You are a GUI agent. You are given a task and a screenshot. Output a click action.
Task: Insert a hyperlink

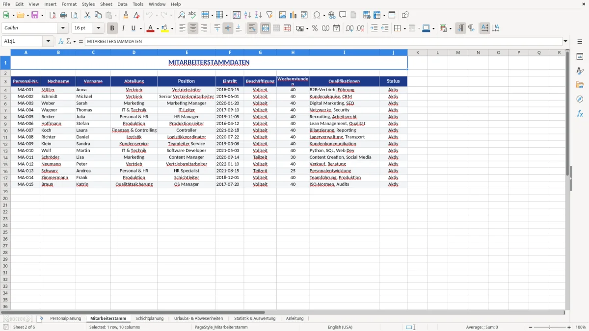pos(332,15)
